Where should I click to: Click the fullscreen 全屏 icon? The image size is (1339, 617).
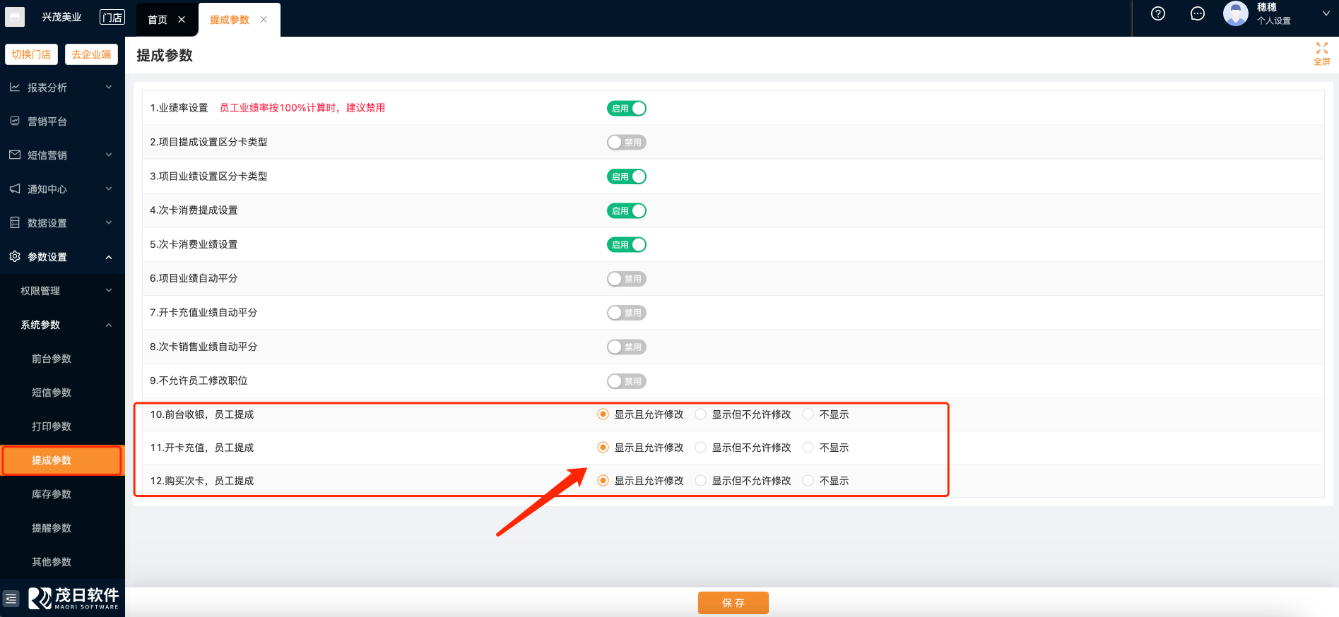click(x=1321, y=53)
